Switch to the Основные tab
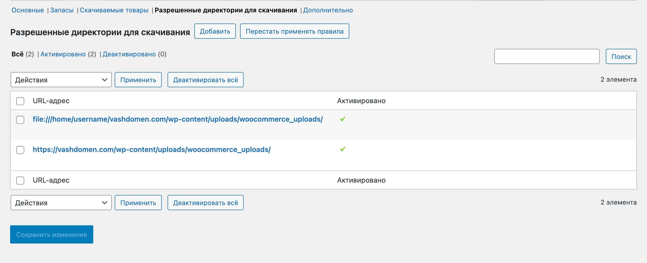This screenshot has width=647, height=263. click(x=28, y=10)
